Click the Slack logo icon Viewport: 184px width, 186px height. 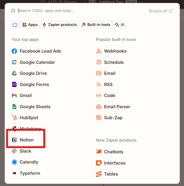14,151
